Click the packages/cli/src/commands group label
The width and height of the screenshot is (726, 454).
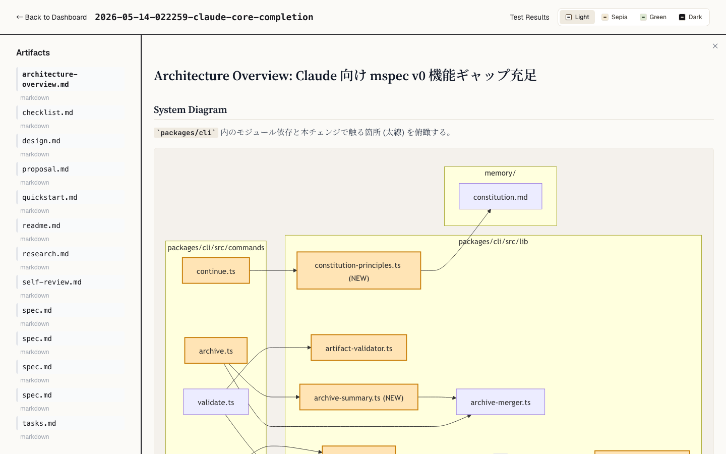click(216, 248)
